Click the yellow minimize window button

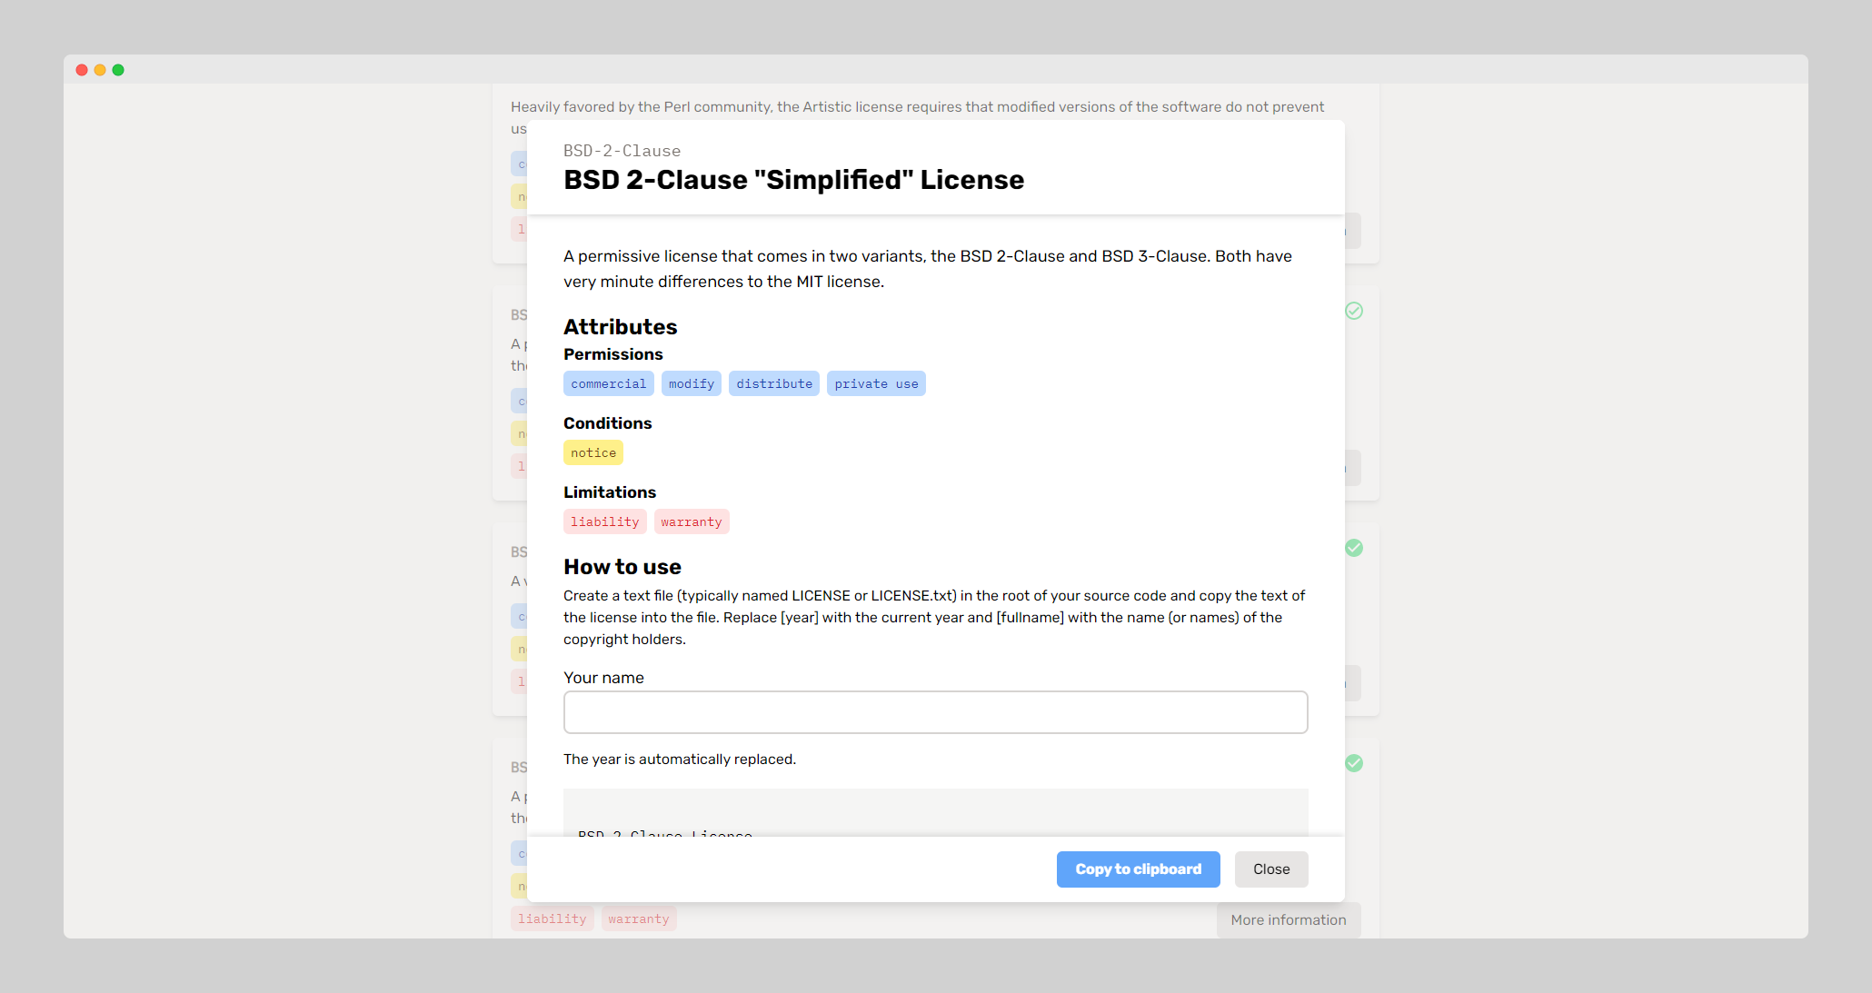pos(100,70)
